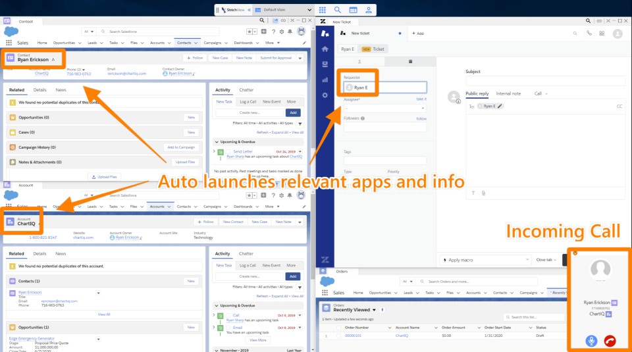
Task: Open the rerickson@chartiq.com email link
Action: click(126, 74)
